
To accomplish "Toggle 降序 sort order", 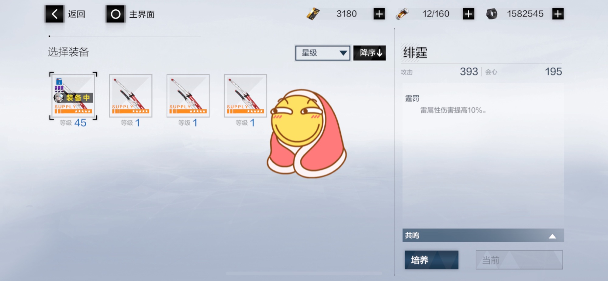I will [369, 53].
